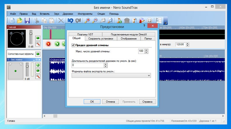This screenshot has height=129, width=231.
Task: Open master effects chip in Главная panel
Action: (x=38, y=38)
